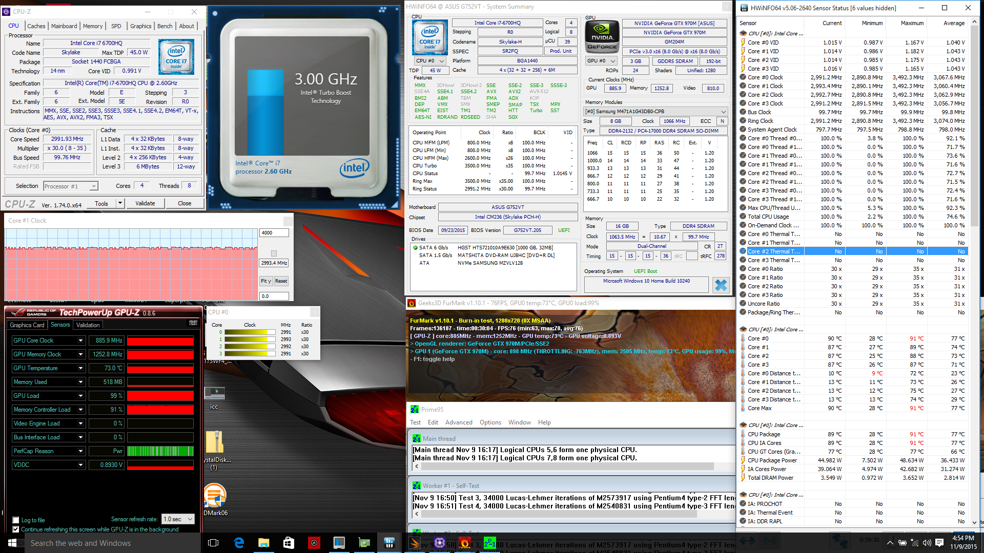Expand the CPU-Z Tools dropdown arrow

pos(120,203)
